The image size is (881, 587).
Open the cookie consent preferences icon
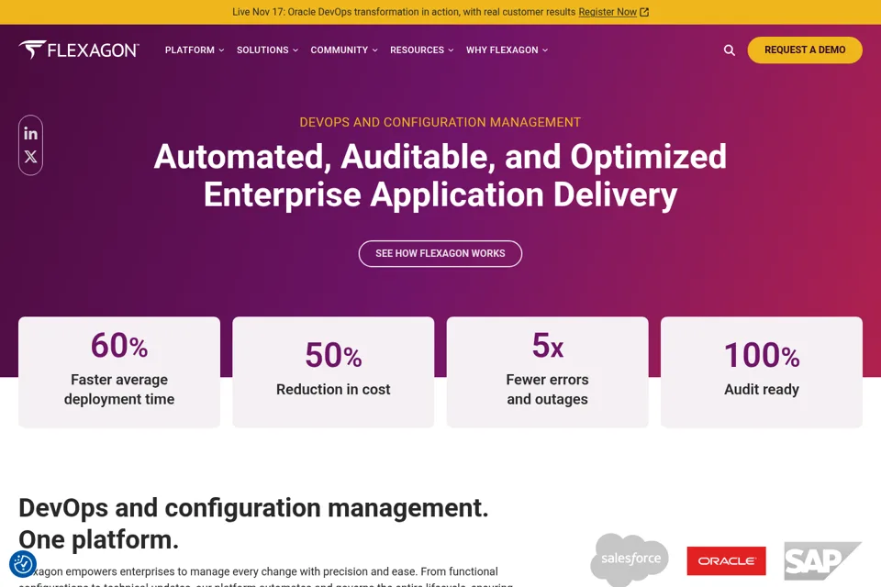[x=23, y=563]
